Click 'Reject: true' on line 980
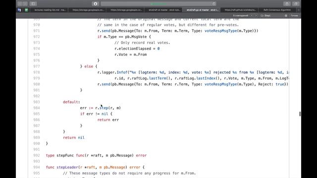This screenshot has width=317, height=178. click(x=271, y=84)
